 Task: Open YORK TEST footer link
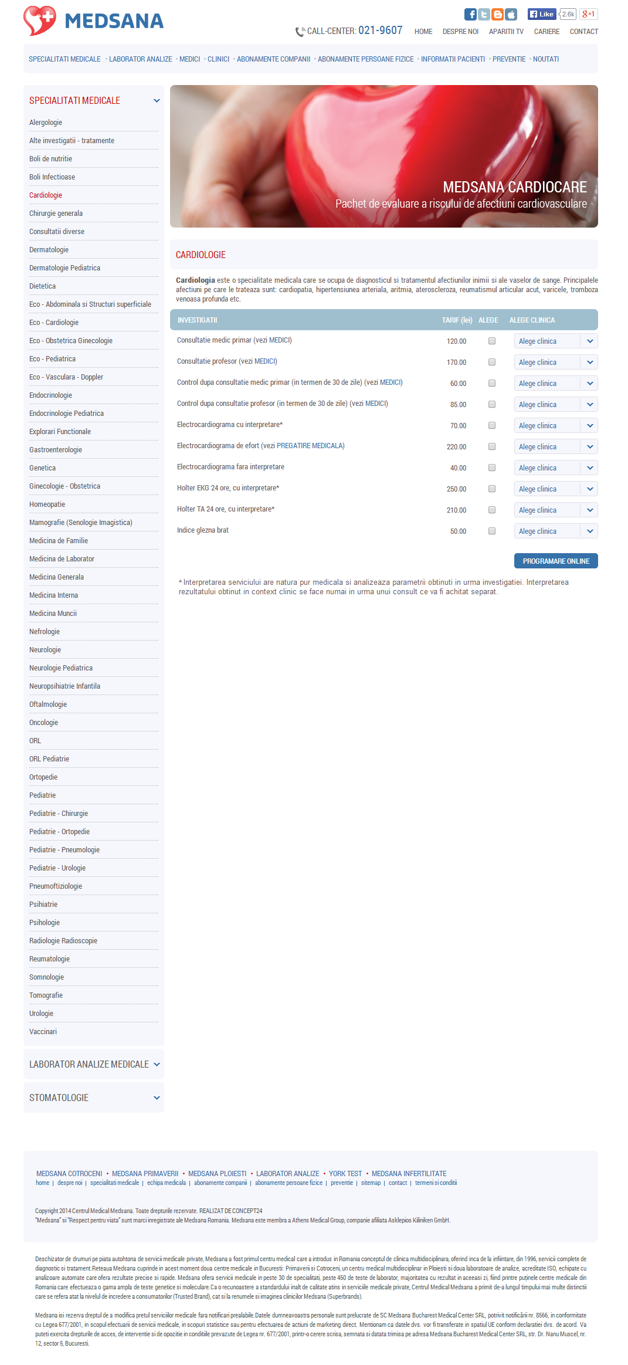[345, 1174]
